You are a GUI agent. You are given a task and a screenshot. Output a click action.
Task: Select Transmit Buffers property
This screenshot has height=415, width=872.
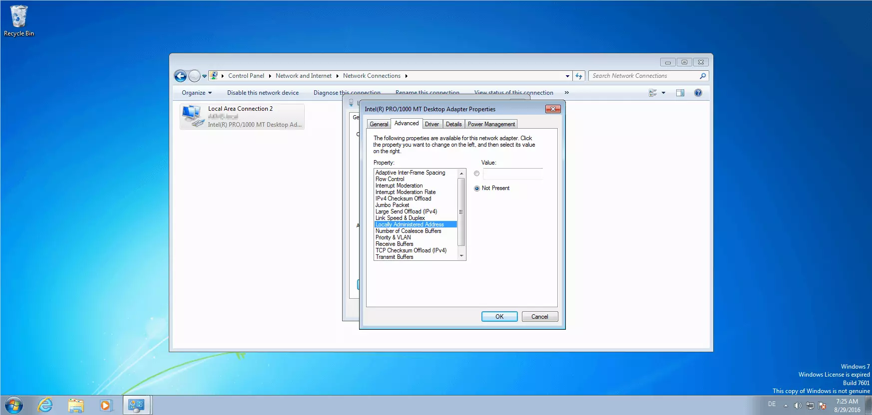pos(416,257)
